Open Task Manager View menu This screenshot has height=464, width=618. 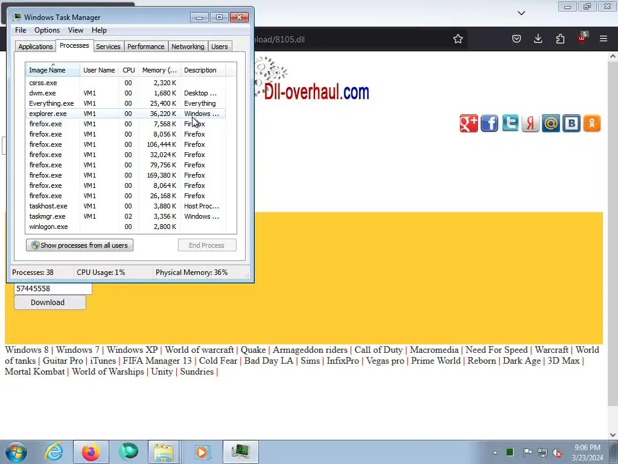coord(75,30)
